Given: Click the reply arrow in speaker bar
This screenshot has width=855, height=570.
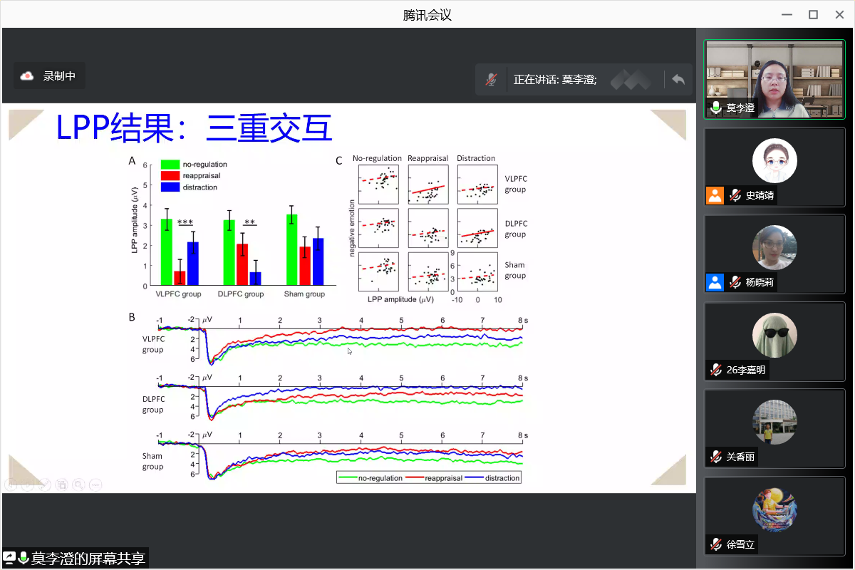Looking at the screenshot, I should tap(678, 80).
